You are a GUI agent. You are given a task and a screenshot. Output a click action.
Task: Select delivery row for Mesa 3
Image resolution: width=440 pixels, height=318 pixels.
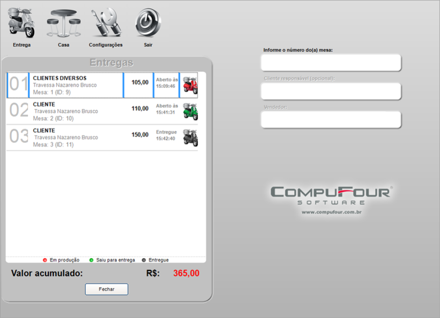tap(76, 137)
